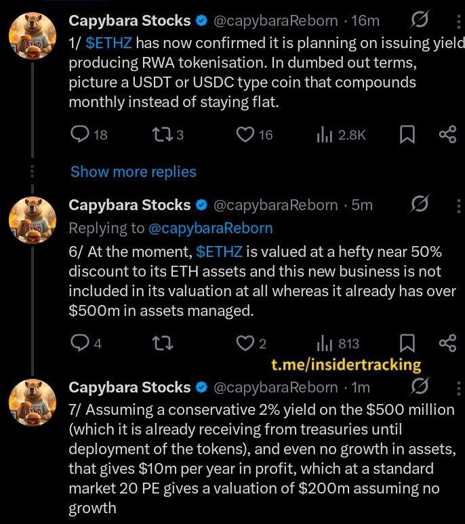Viewport: 465px width, 524px height.
Task: Open Grok icon on the 1m tweet
Action: click(420, 387)
